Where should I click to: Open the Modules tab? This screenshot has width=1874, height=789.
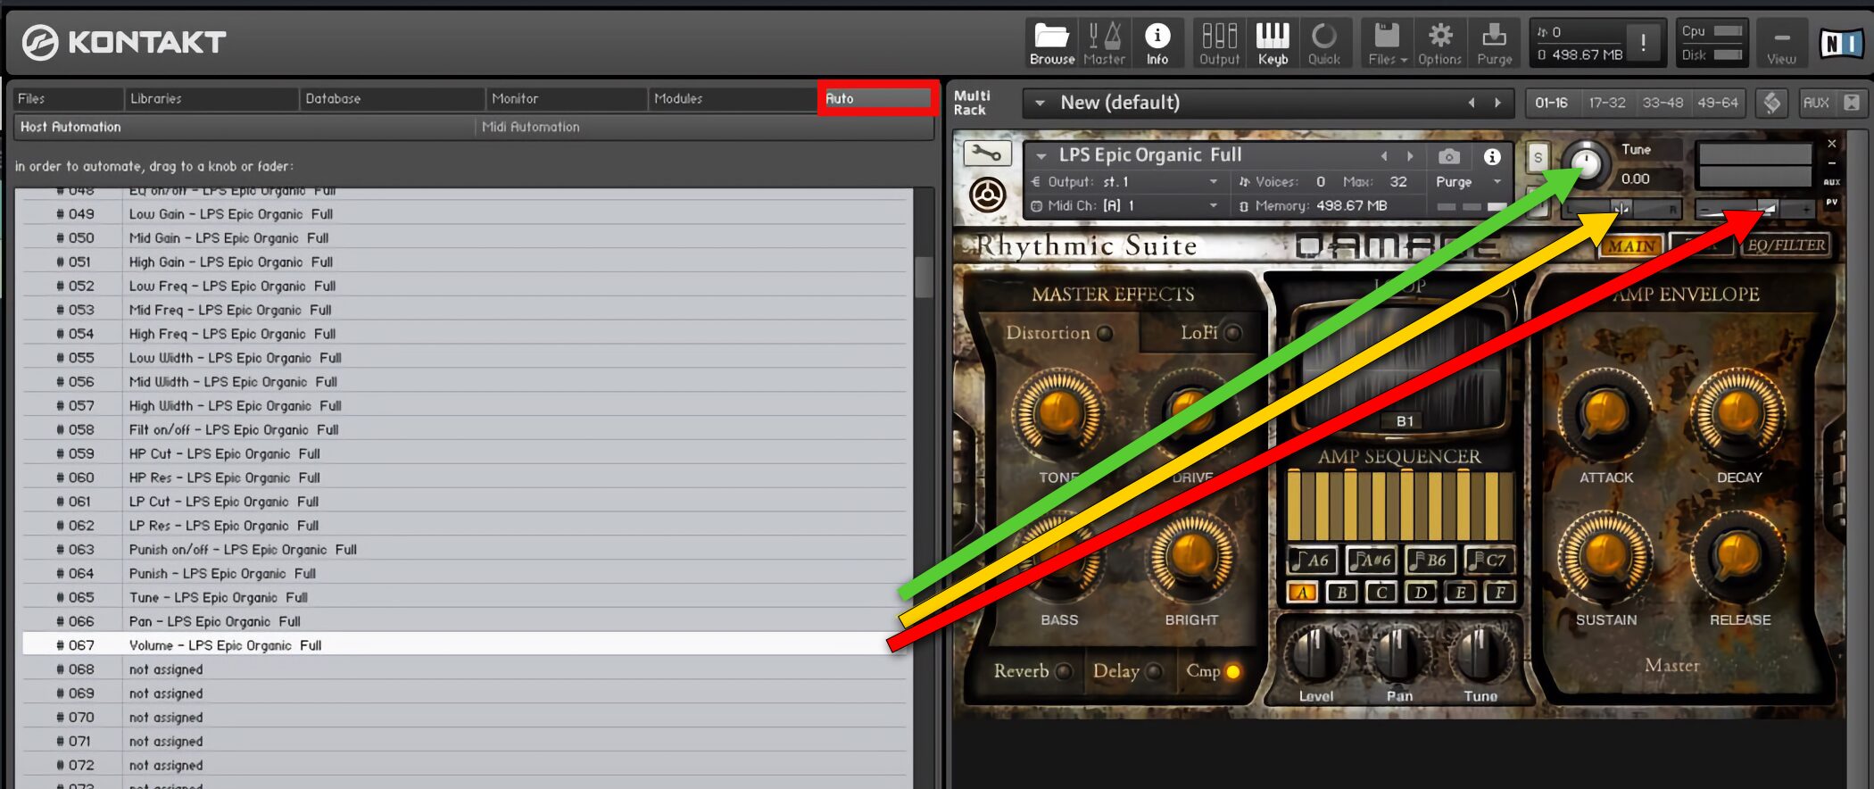point(733,98)
